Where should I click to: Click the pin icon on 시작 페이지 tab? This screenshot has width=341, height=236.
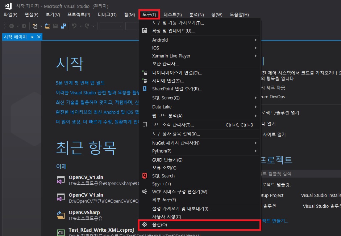pyautogui.click(x=32, y=37)
